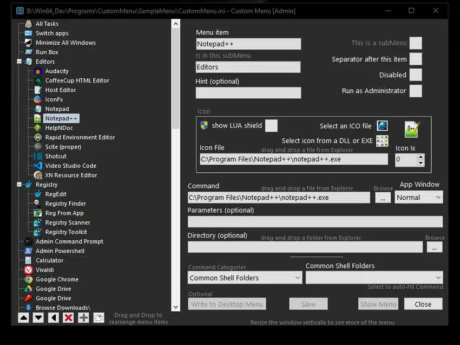
Task: Select the Registry Scanner tree item
Action: [x=67, y=222]
